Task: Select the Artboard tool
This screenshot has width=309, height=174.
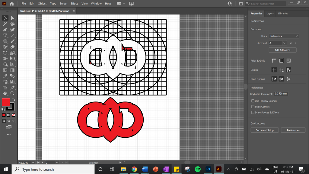Action: 5,88
